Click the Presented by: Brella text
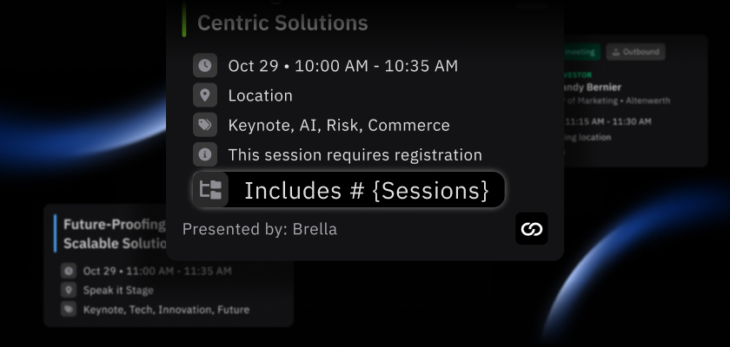Image resolution: width=730 pixels, height=347 pixels. coord(259,229)
